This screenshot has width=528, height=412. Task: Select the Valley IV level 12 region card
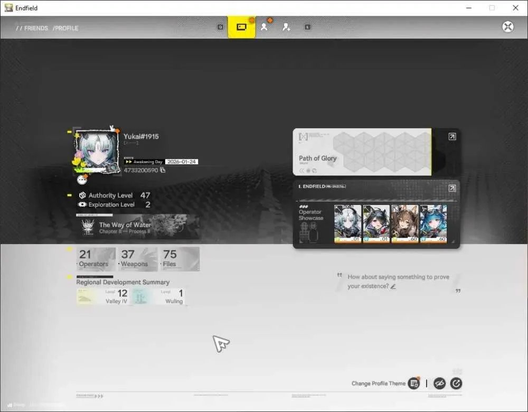coord(102,296)
